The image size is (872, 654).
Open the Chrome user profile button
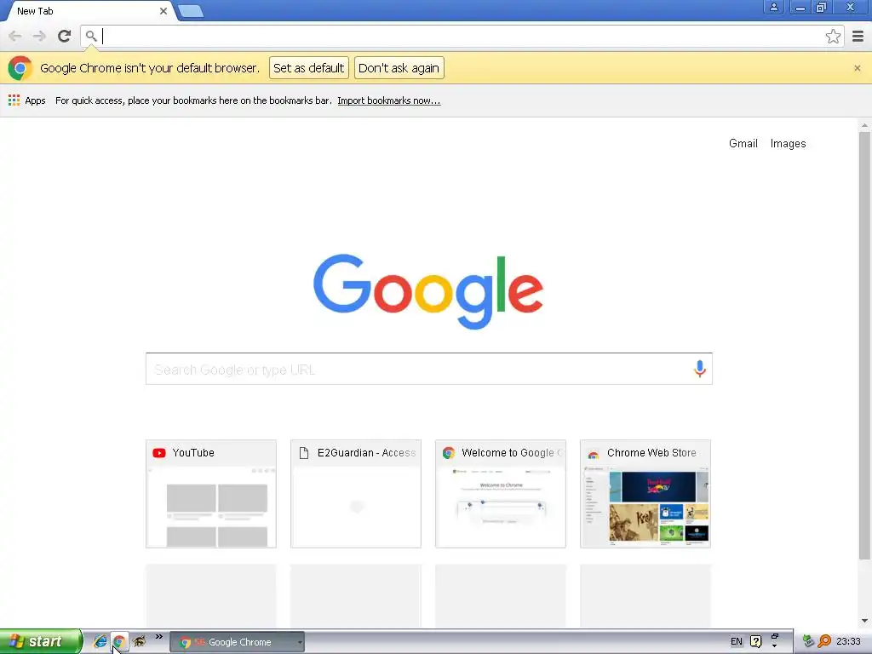pyautogui.click(x=773, y=7)
